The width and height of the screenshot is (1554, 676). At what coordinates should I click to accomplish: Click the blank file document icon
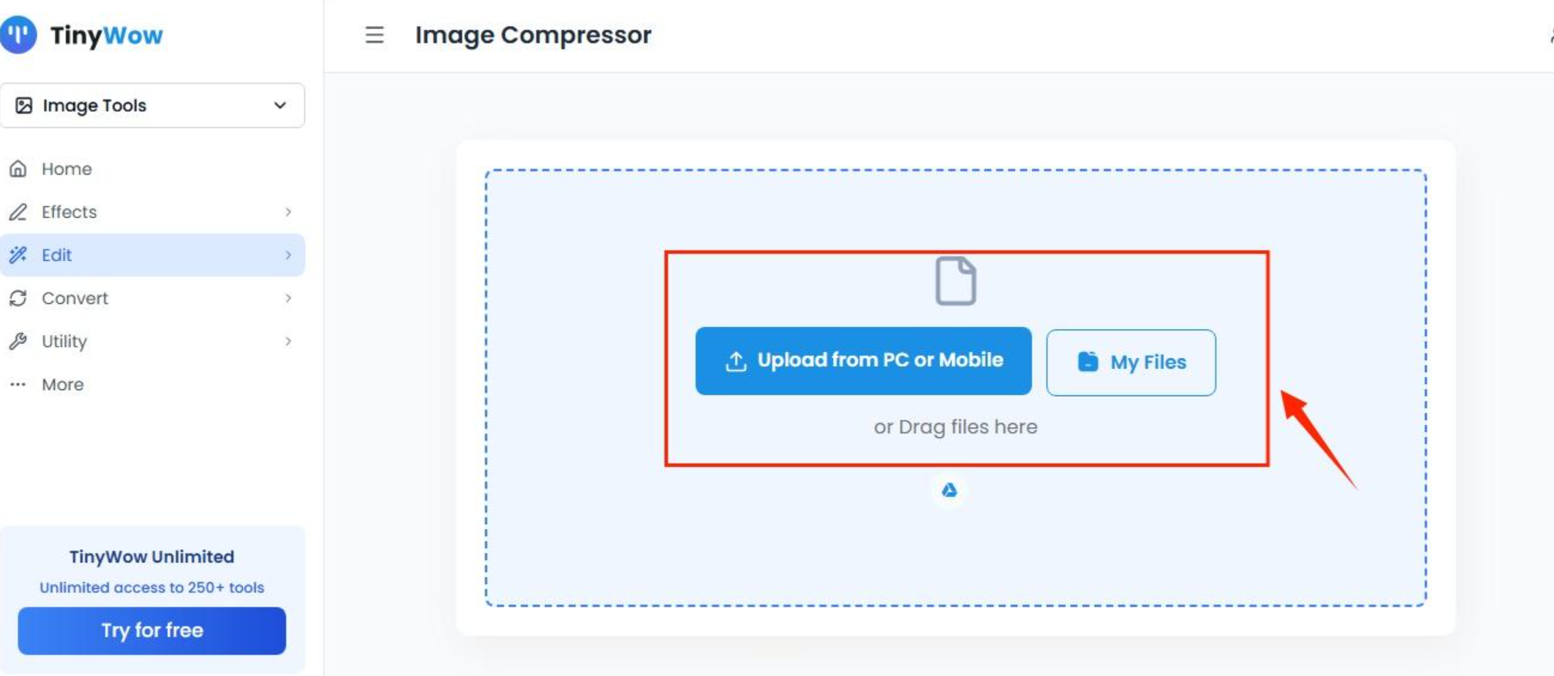955,281
